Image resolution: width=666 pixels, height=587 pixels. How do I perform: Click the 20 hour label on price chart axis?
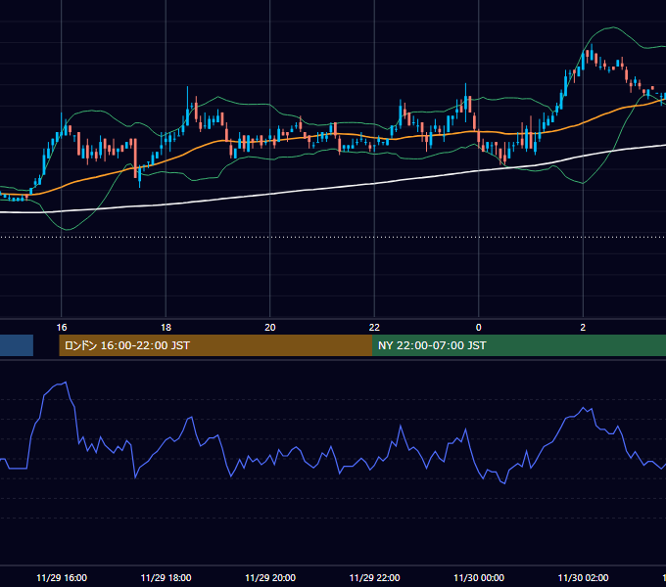tap(270, 328)
